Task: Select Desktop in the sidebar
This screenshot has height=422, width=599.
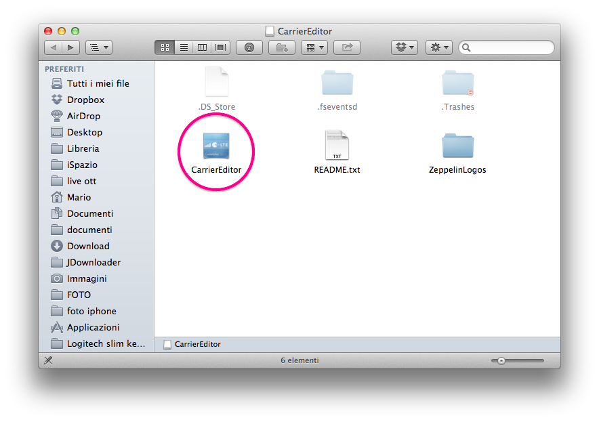Action: click(84, 132)
